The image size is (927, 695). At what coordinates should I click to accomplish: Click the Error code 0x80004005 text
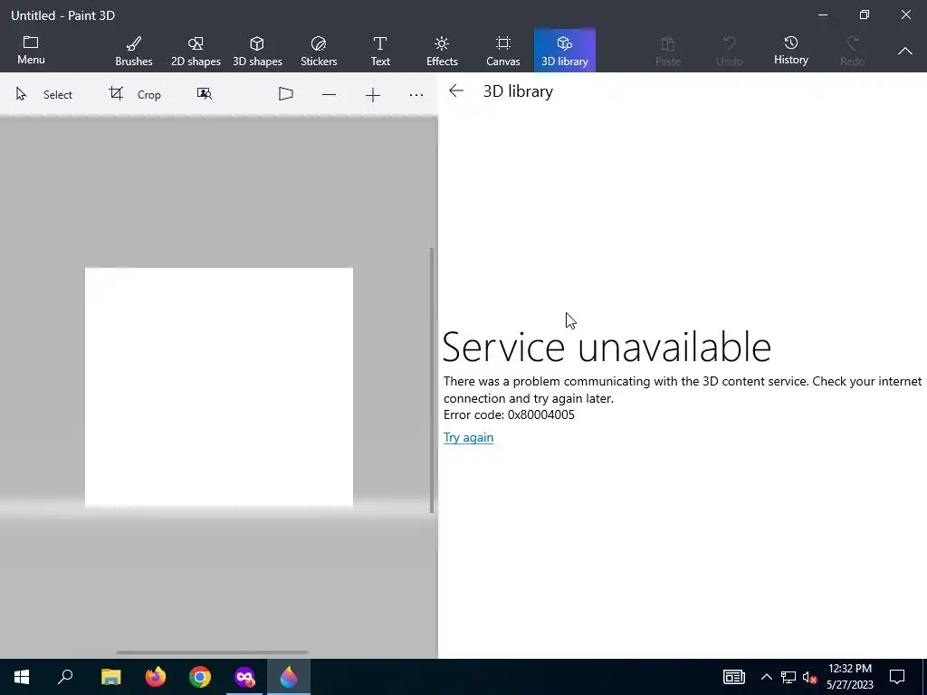[x=509, y=414]
